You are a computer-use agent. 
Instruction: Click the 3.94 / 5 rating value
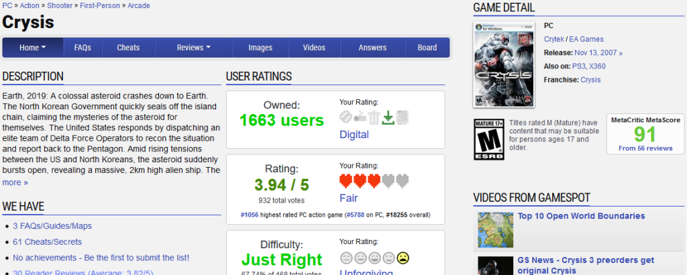[x=282, y=185]
